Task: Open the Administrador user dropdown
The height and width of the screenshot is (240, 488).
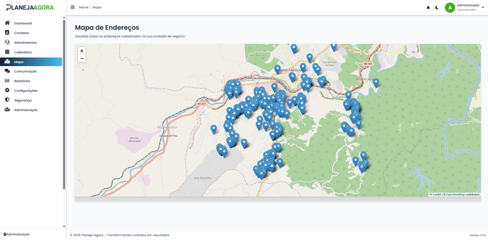Action: [x=483, y=7]
